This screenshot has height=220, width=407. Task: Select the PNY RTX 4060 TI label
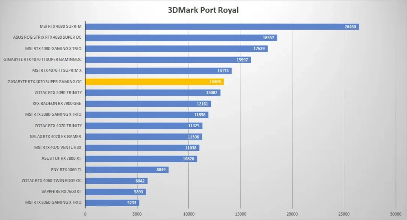pyautogui.click(x=66, y=169)
